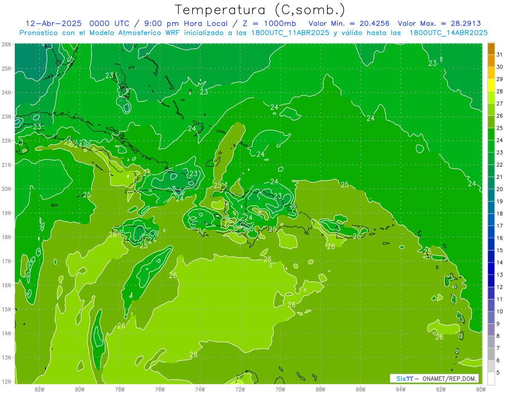Click the orange legend swatch between 30 and 31

click(491, 61)
